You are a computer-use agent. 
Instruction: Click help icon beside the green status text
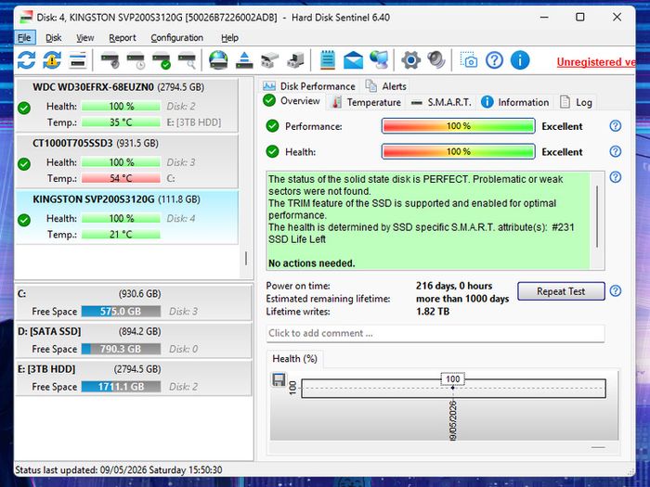(x=615, y=177)
